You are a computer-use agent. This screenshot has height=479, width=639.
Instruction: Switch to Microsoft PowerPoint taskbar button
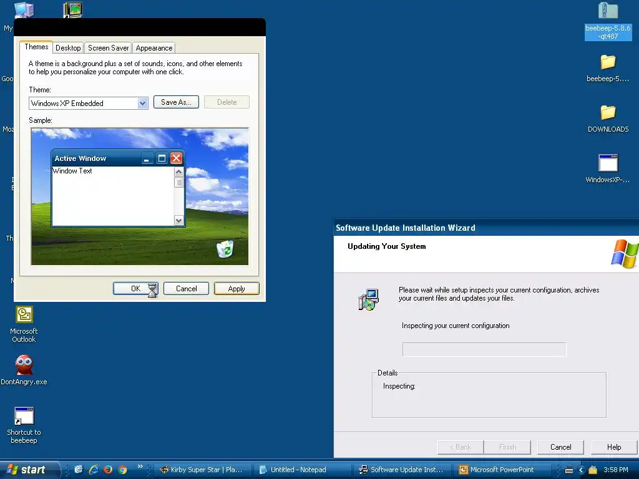501,470
